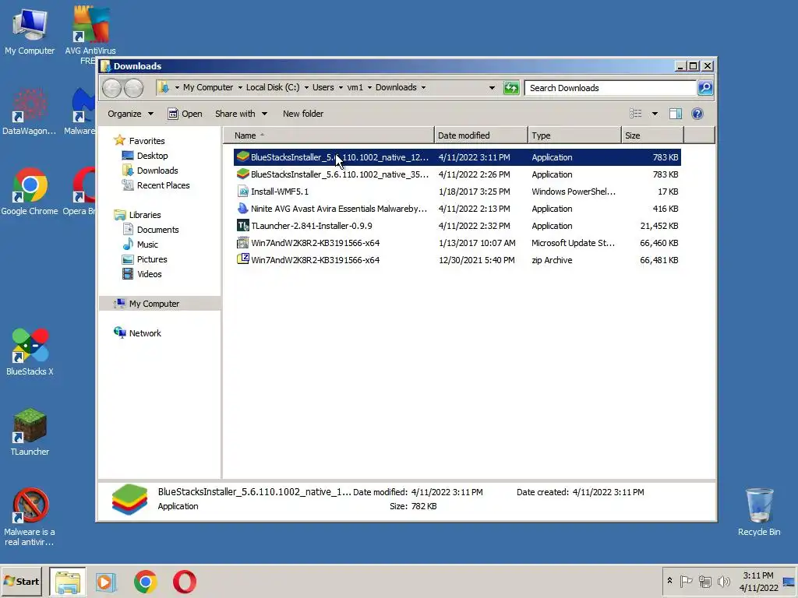
Task: Click the My Computer desktop icon
Action: click(x=30, y=31)
